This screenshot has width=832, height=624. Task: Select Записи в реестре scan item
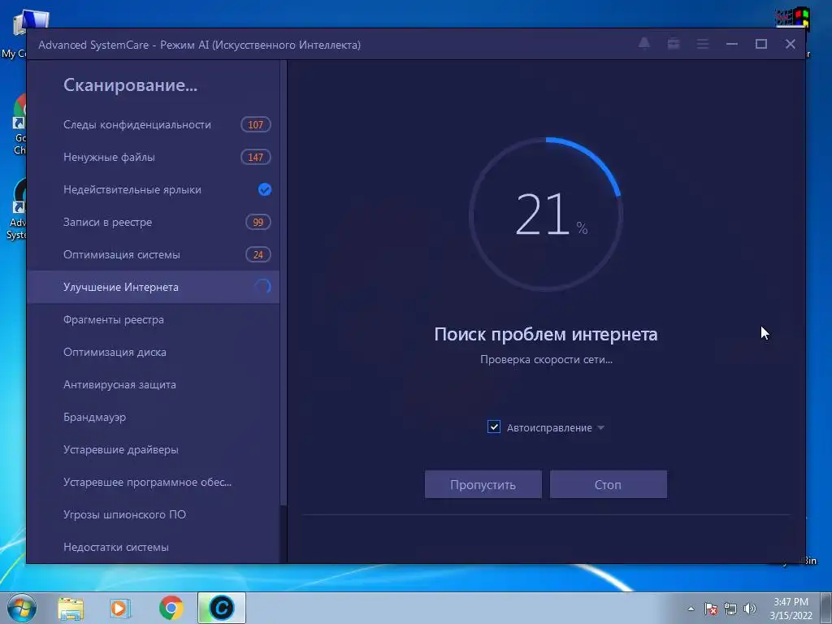tap(153, 223)
